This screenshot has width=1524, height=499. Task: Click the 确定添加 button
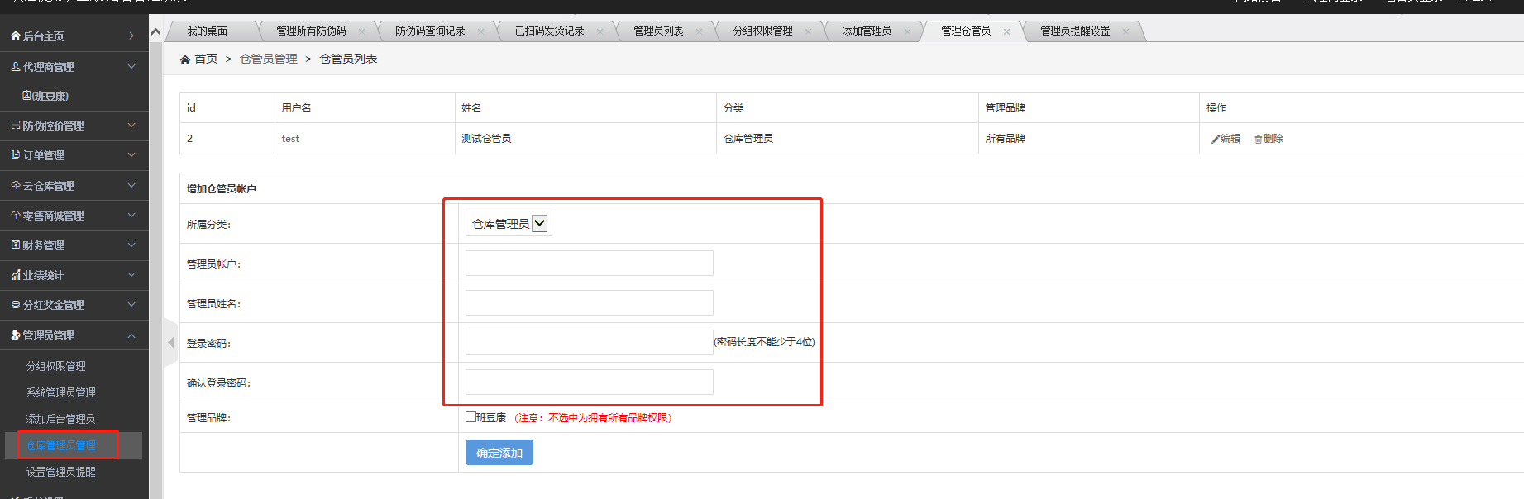coord(499,453)
